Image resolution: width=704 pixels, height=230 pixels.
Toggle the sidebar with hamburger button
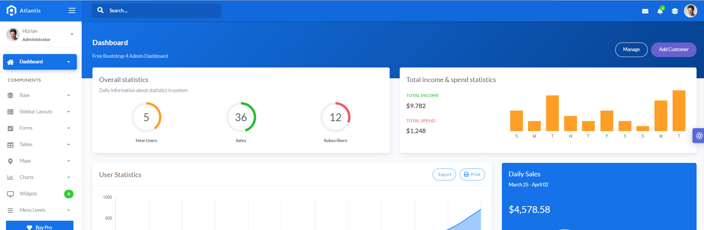click(x=72, y=10)
